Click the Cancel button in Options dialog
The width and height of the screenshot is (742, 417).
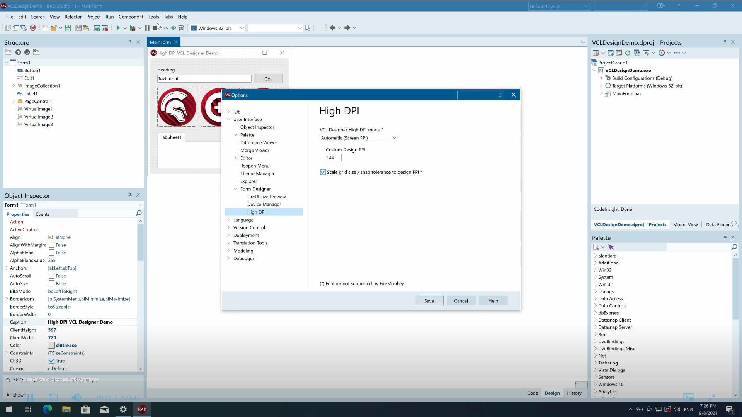click(x=461, y=301)
